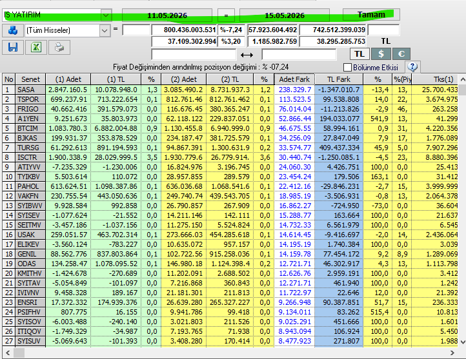
Task: Select the GENIL stock cell
Action: tap(30, 254)
